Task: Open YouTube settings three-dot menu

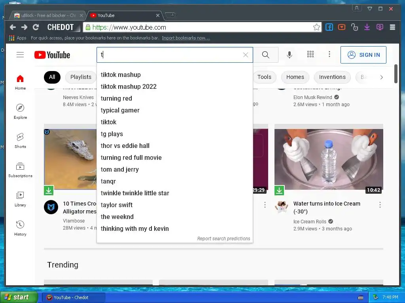Action: [x=329, y=54]
